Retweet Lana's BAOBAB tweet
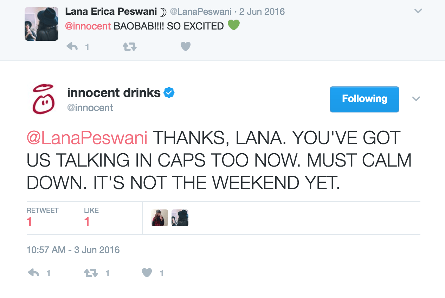Screen dimensions: 445x298 129,46
